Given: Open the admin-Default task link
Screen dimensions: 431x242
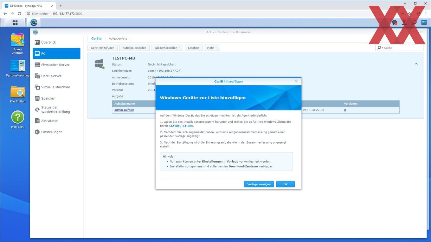Looking at the screenshot, I should [x=124, y=110].
